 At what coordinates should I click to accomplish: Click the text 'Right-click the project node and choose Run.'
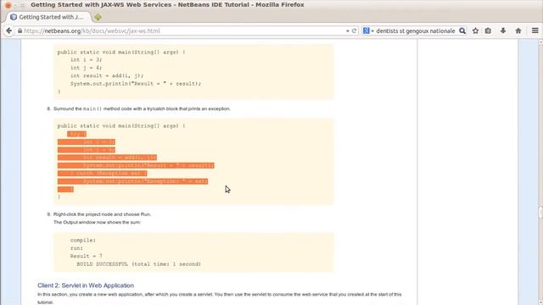[102, 214]
